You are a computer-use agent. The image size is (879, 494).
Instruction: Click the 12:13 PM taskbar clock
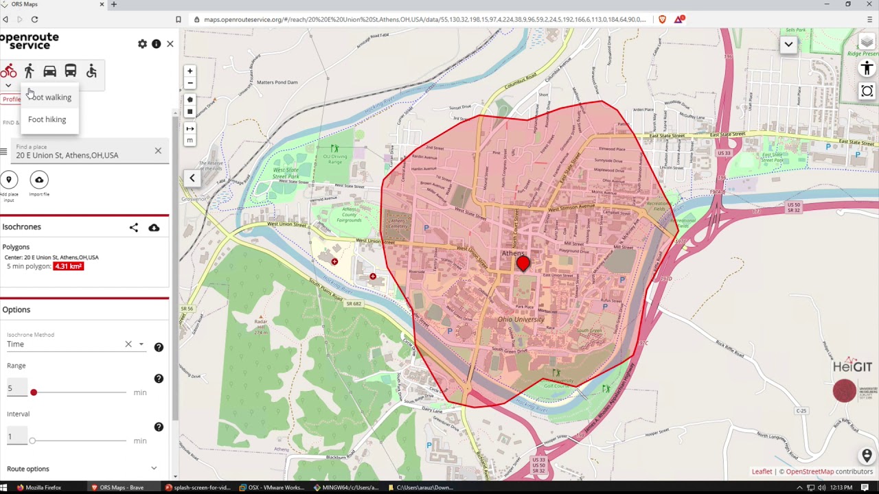[841, 488]
